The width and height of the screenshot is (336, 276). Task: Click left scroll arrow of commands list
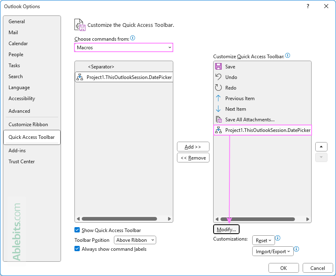(78, 219)
